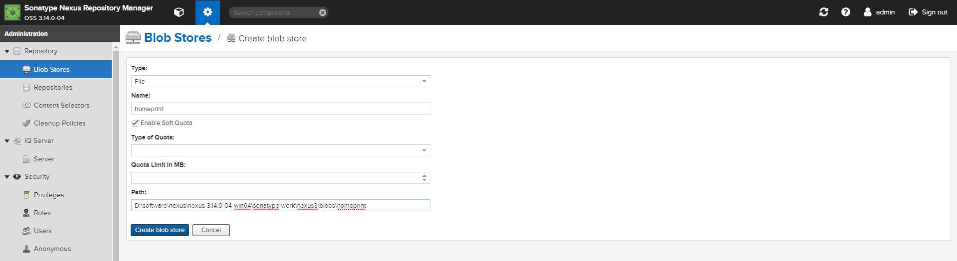Click the Create blob store breadcrumb icon

tap(231, 38)
